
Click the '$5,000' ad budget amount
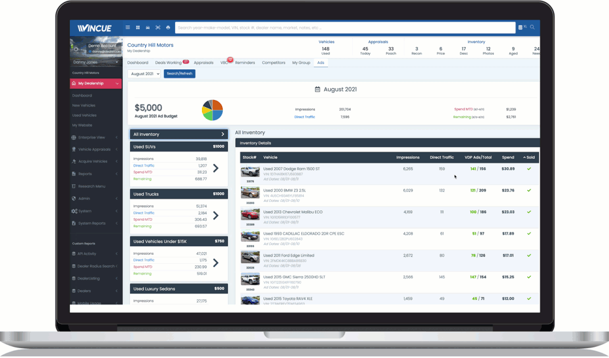click(148, 108)
